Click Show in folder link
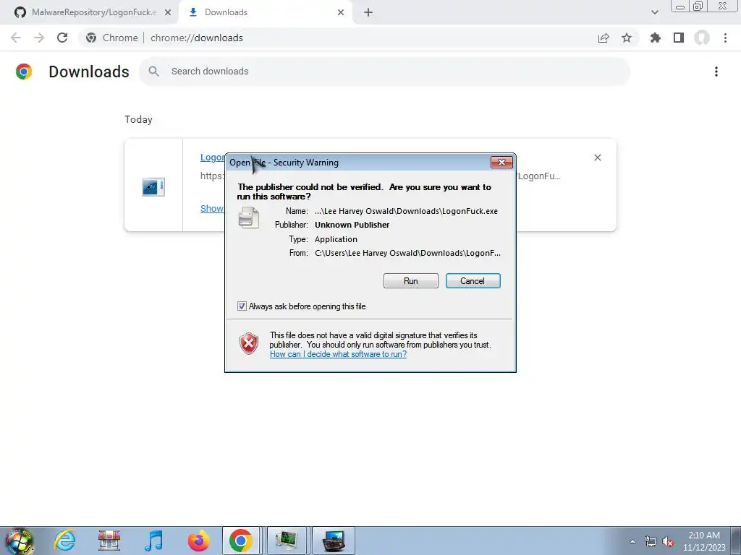The image size is (741, 555). (x=212, y=209)
